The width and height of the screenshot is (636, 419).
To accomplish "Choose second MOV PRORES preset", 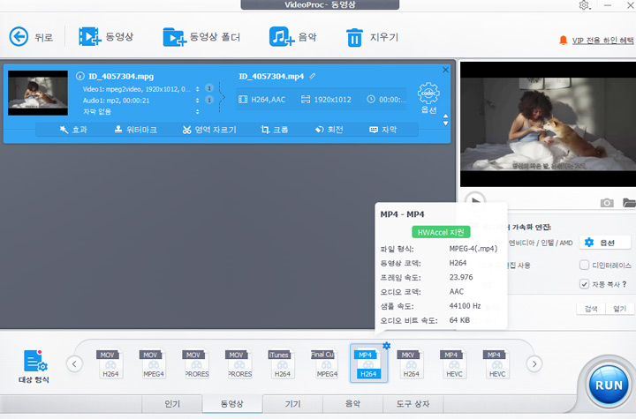I will click(x=239, y=364).
